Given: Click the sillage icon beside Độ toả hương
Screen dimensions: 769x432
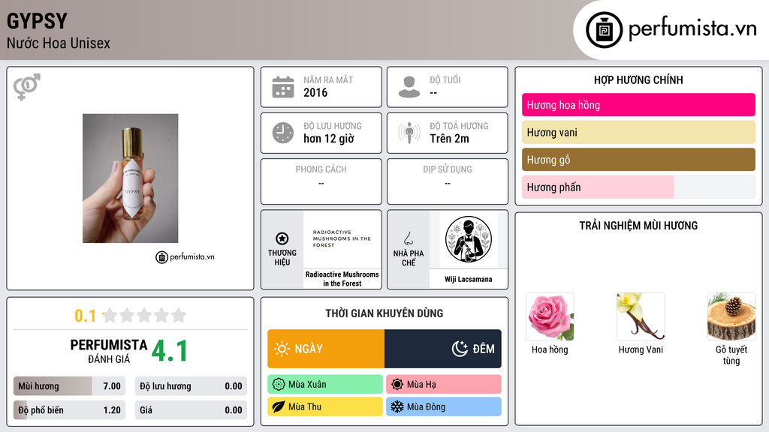Looking at the screenshot, I should (409, 133).
